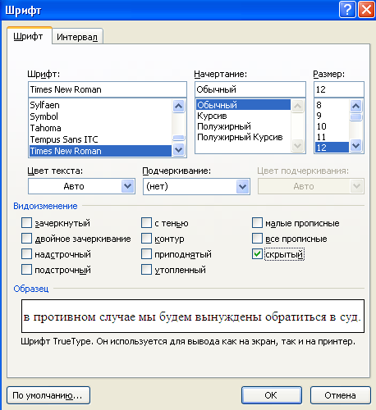Click the Отмена button
376x410 pixels.
pyautogui.click(x=341, y=395)
